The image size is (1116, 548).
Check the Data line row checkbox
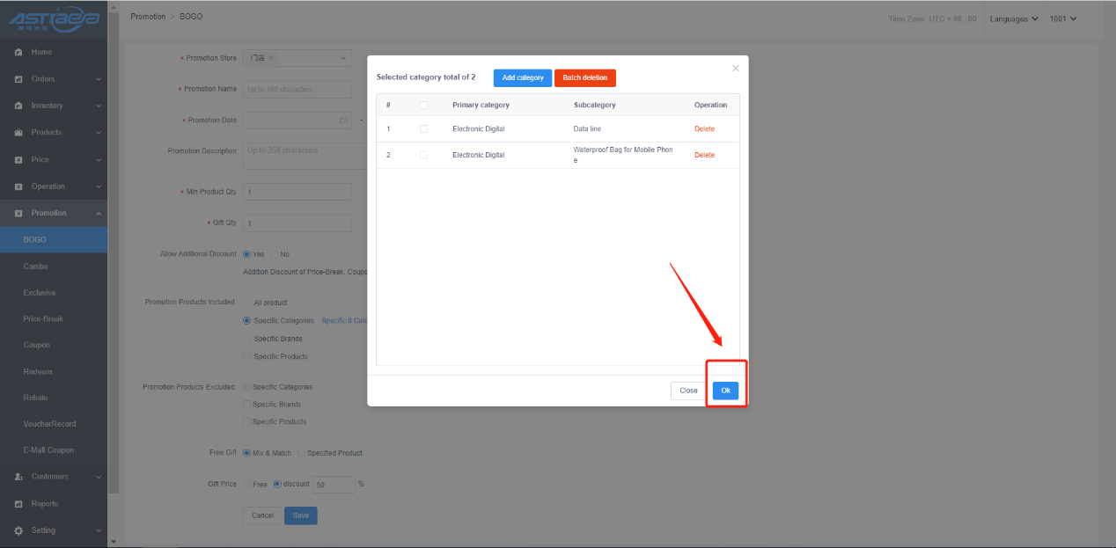click(x=423, y=129)
